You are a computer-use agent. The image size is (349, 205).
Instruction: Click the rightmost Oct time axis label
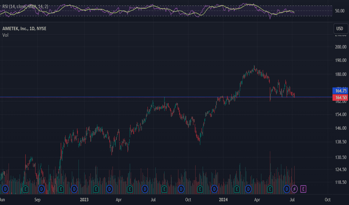[x=327, y=200]
